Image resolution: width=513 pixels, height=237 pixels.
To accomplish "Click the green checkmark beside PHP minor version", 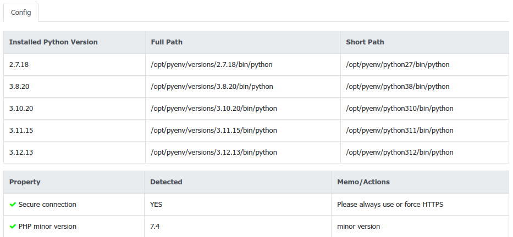I will coord(13,227).
